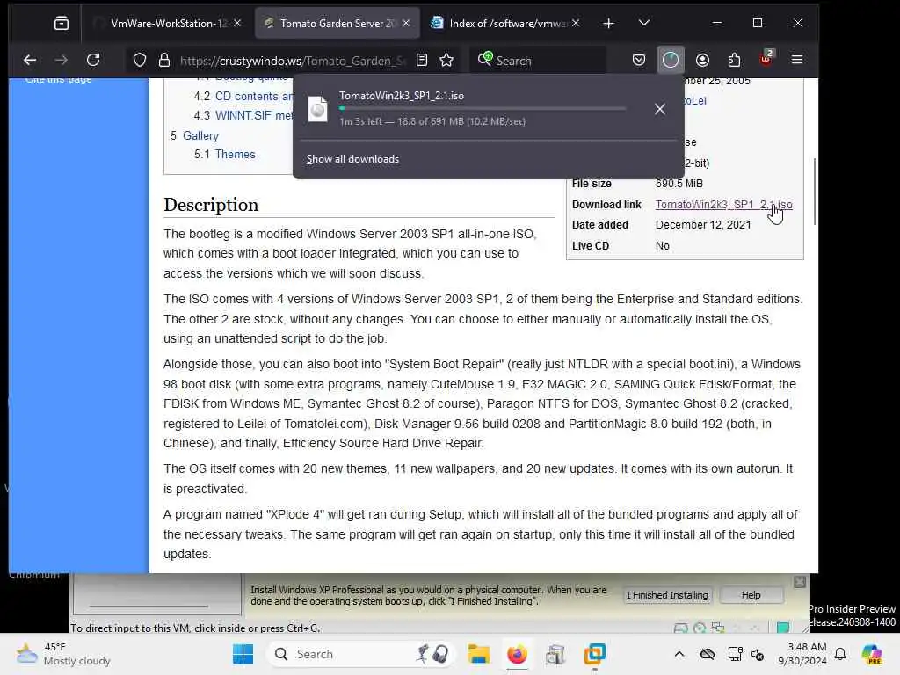Open Firefox application hamburger menu
The image size is (900, 675).
797,61
